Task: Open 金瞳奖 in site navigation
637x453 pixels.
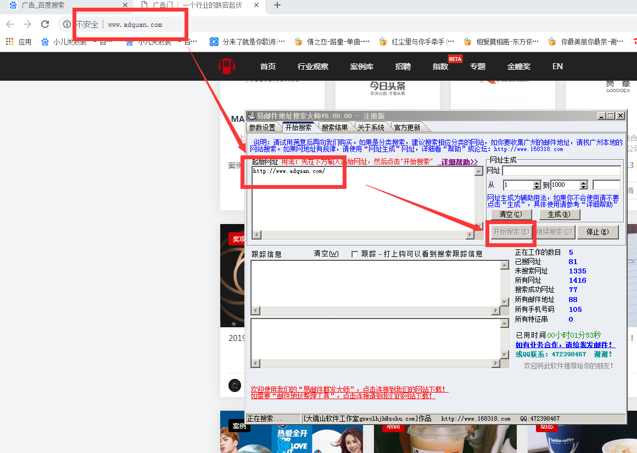Action: pos(519,66)
